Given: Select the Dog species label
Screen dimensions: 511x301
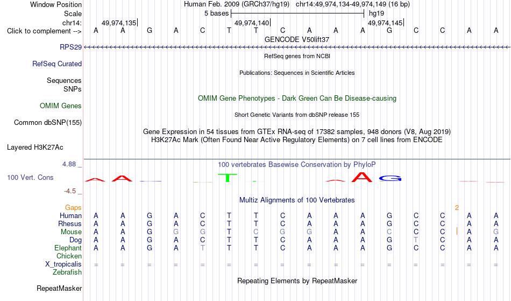Looking at the screenshot, I should 75,240.
